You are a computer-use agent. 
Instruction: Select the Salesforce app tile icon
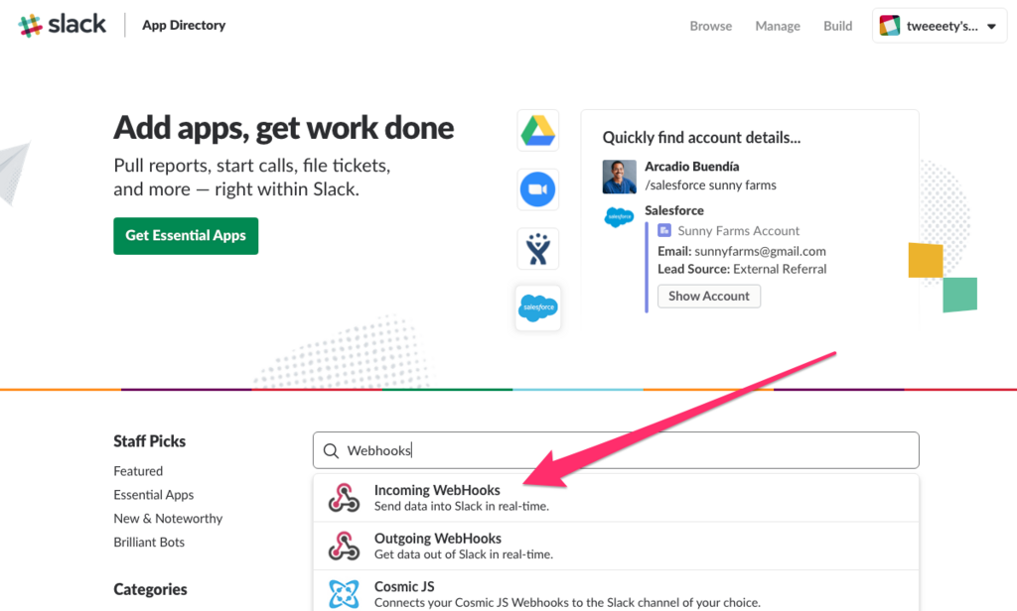tap(538, 307)
